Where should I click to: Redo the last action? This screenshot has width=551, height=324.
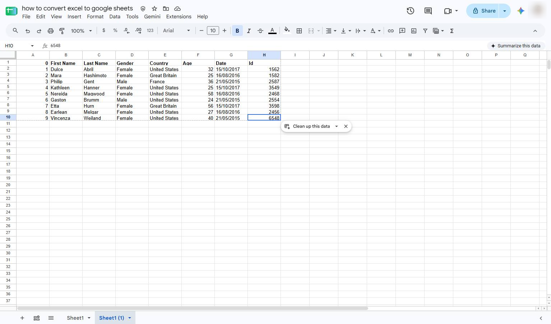coord(39,31)
